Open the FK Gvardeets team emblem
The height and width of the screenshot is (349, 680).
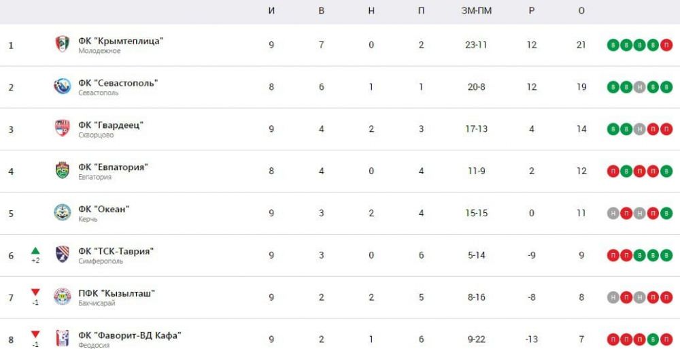coord(63,129)
